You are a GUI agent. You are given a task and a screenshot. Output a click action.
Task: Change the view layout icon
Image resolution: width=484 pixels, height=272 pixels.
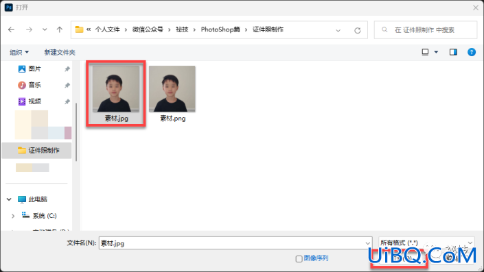click(x=425, y=52)
